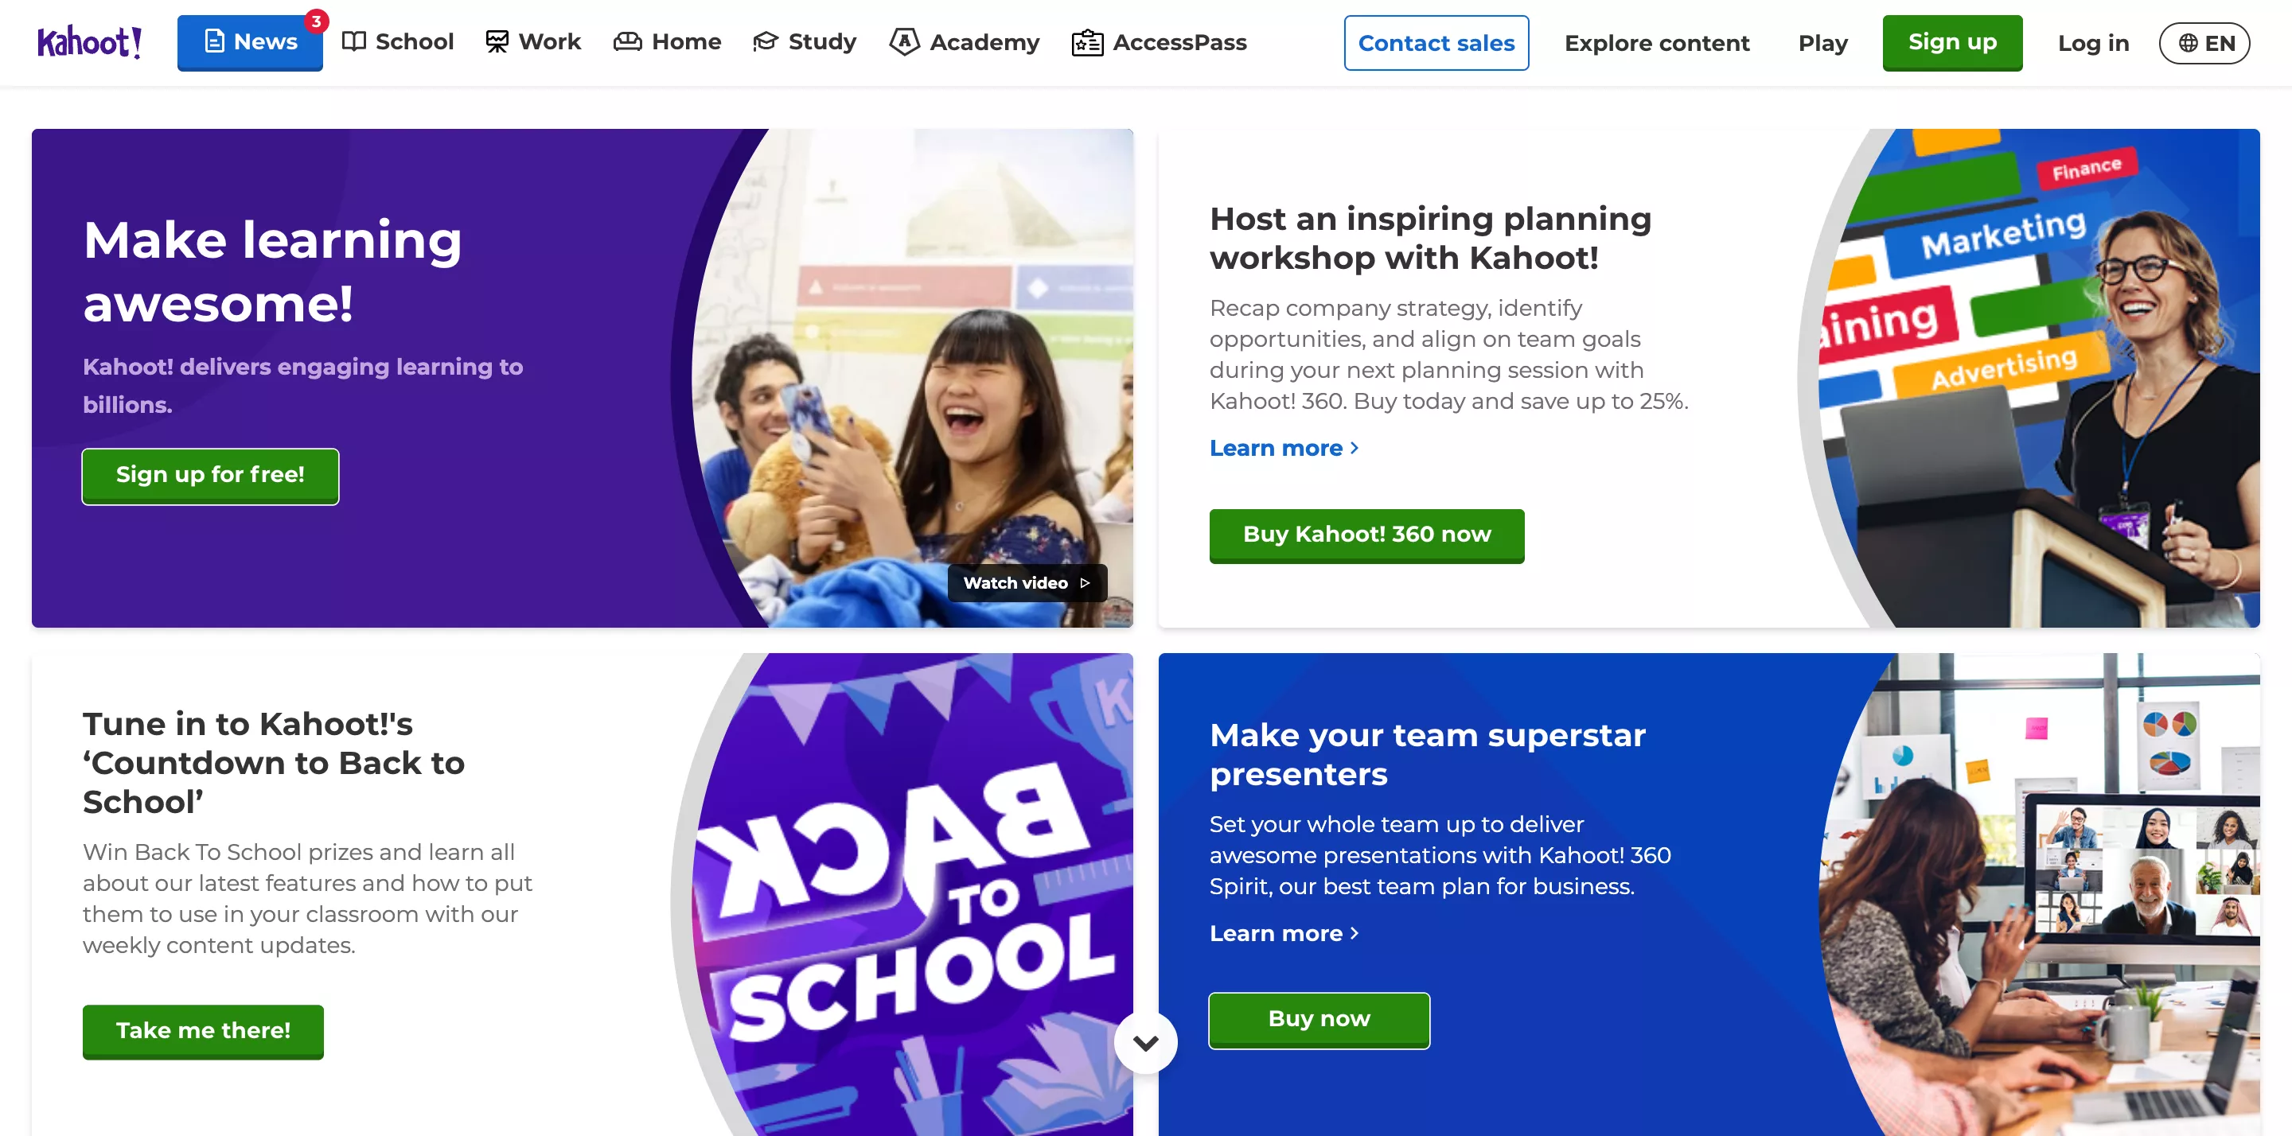Select the Play menu item
This screenshot has height=1136, width=2292.
(x=1822, y=43)
